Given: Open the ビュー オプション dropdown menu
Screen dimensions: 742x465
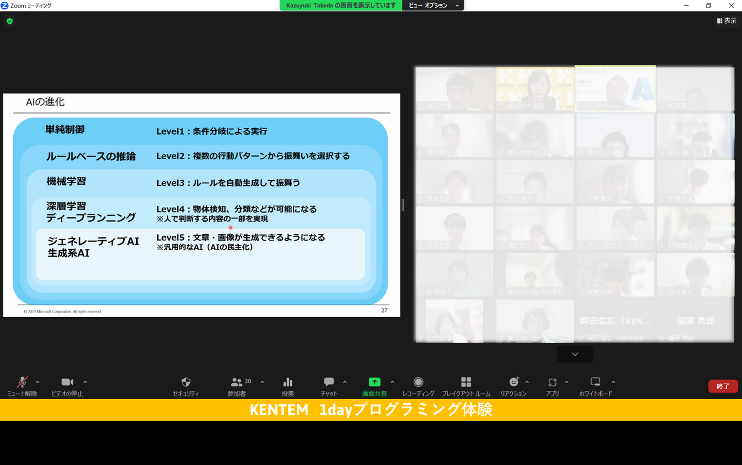Looking at the screenshot, I should 433,5.
